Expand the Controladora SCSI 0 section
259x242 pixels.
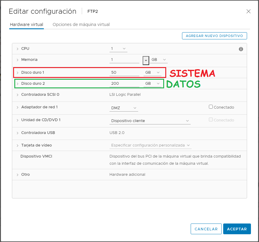[18, 95]
